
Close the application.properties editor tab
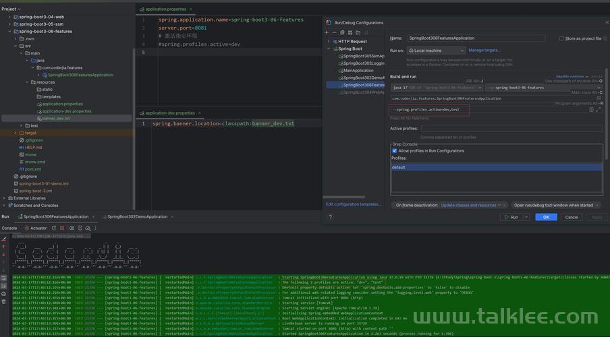190,9
